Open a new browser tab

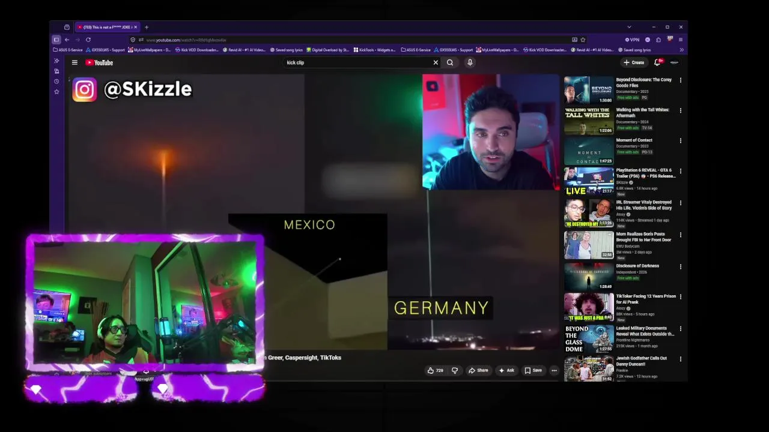147,27
